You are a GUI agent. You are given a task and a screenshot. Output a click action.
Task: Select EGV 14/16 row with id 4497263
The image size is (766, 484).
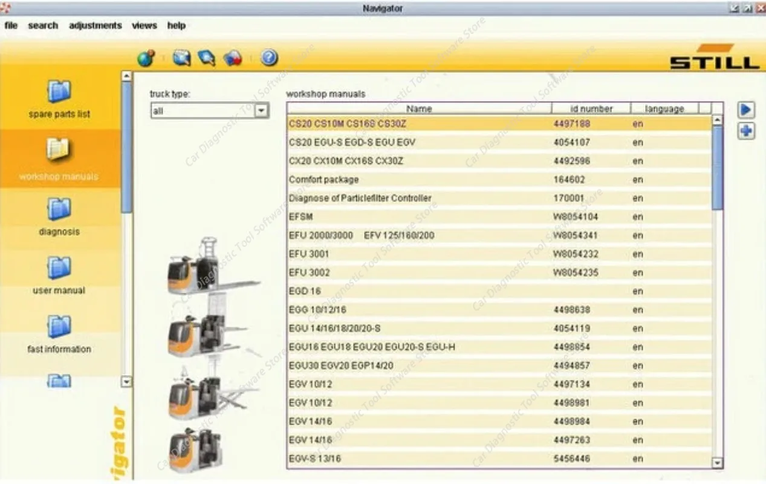click(499, 440)
